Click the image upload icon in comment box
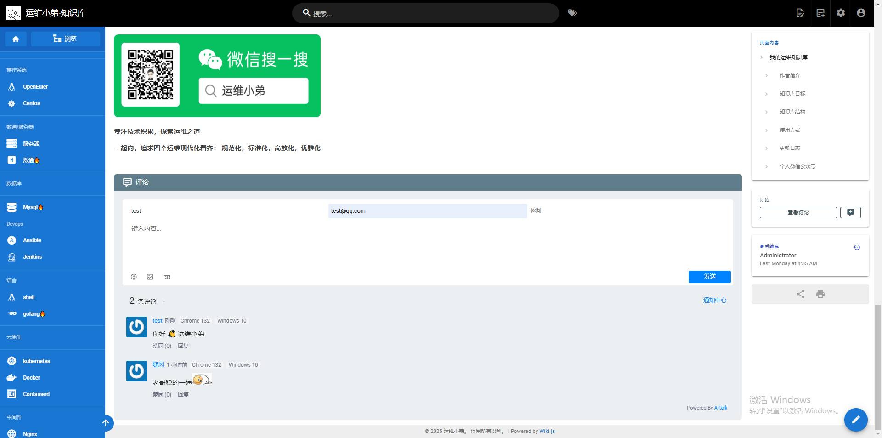882x438 pixels. click(150, 277)
